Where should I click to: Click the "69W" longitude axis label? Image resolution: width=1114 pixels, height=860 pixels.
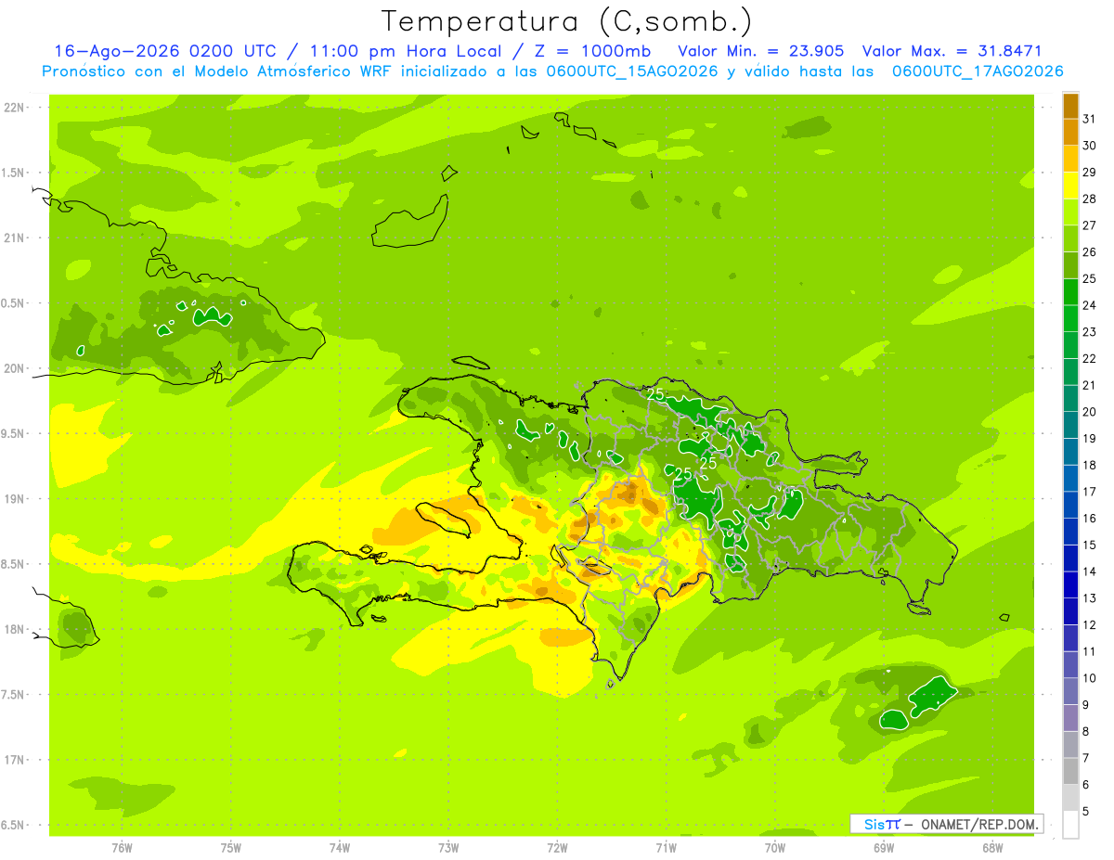pos(884,848)
